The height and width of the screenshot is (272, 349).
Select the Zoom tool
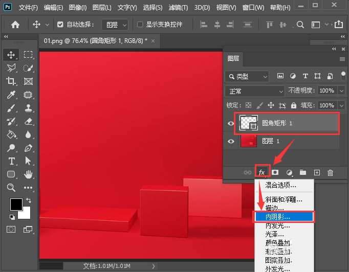(x=11, y=188)
